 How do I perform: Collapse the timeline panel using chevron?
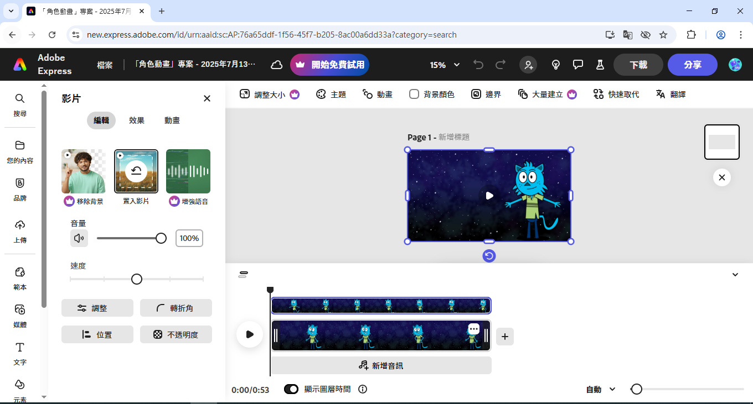(735, 275)
